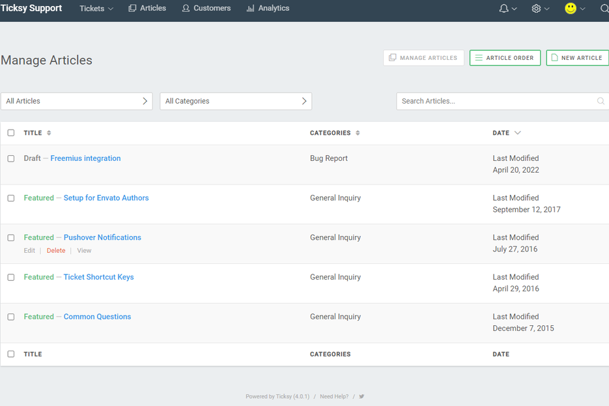The image size is (609, 406).
Task: Click inside the Search Articles field
Action: click(495, 101)
